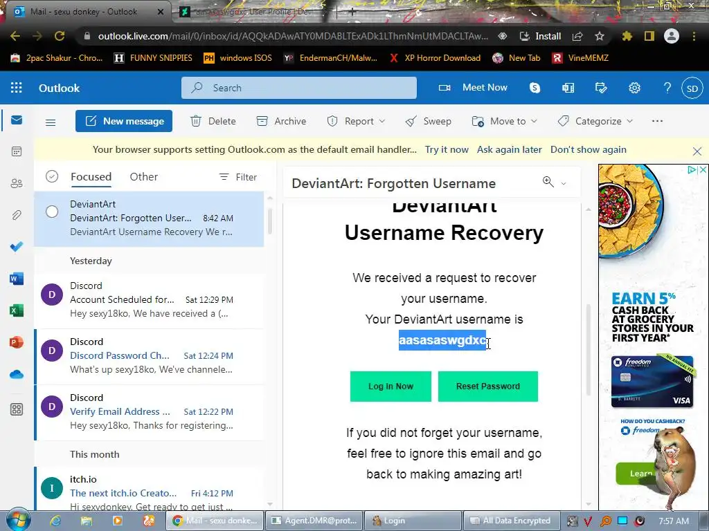Open To Do checkmark in sidebar

pos(17,247)
